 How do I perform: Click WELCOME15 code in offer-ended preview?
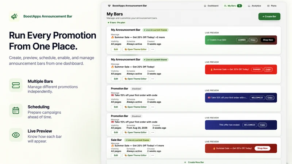point(250,125)
